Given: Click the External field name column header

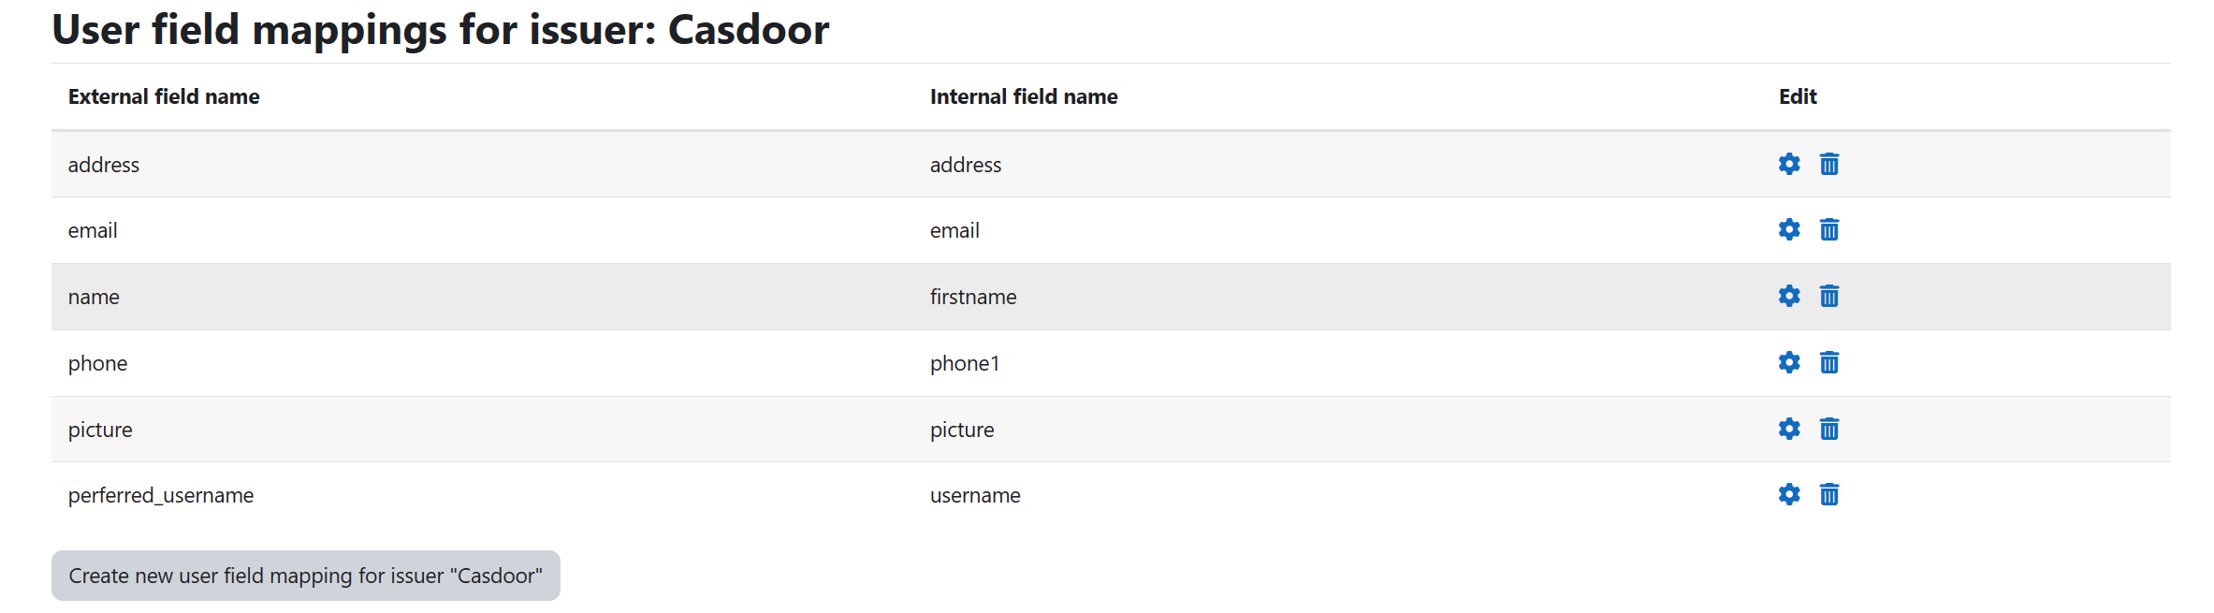Looking at the screenshot, I should (x=164, y=96).
